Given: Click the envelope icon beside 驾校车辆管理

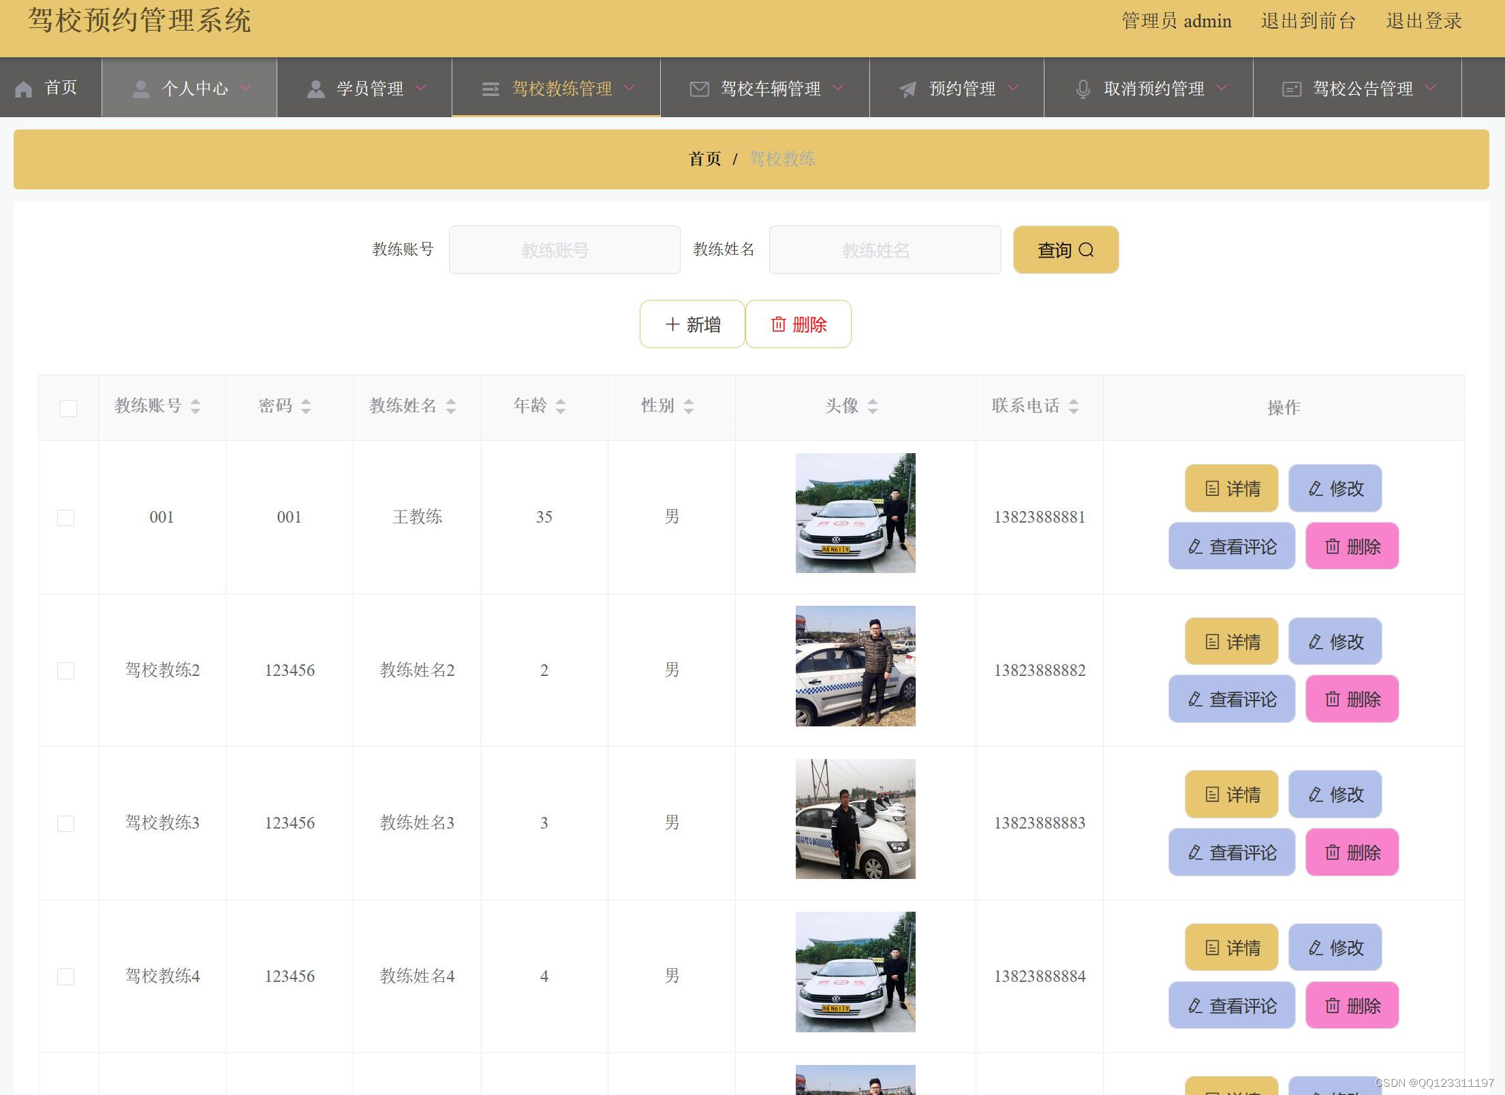Looking at the screenshot, I should tap(699, 89).
